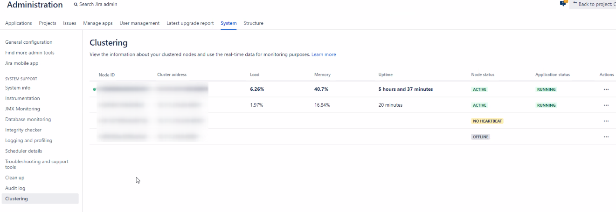This screenshot has width=616, height=212.
Task: Click the search magnifier icon in Jira admin
Action: tap(76, 4)
